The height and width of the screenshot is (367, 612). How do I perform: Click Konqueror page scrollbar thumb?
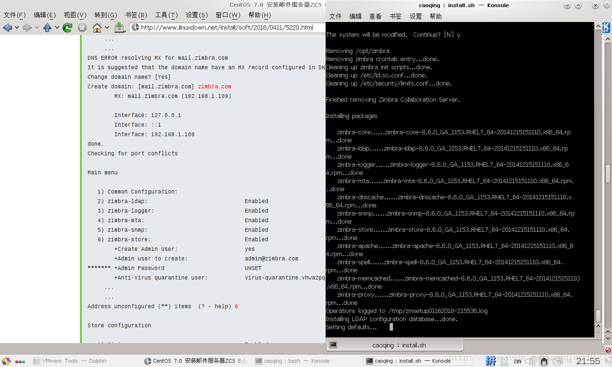[608, 174]
